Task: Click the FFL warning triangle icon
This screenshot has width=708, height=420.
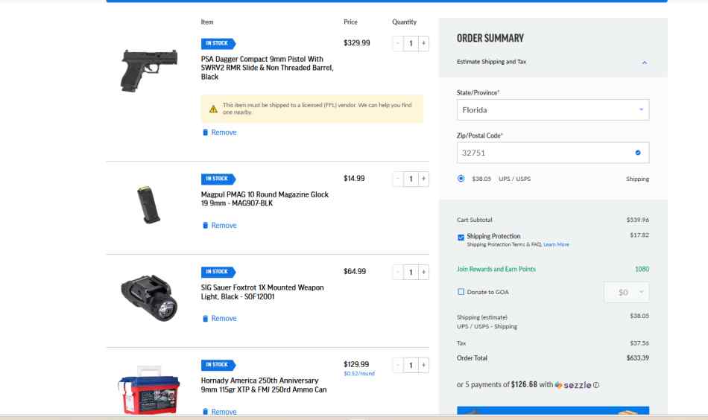Action: (x=213, y=109)
